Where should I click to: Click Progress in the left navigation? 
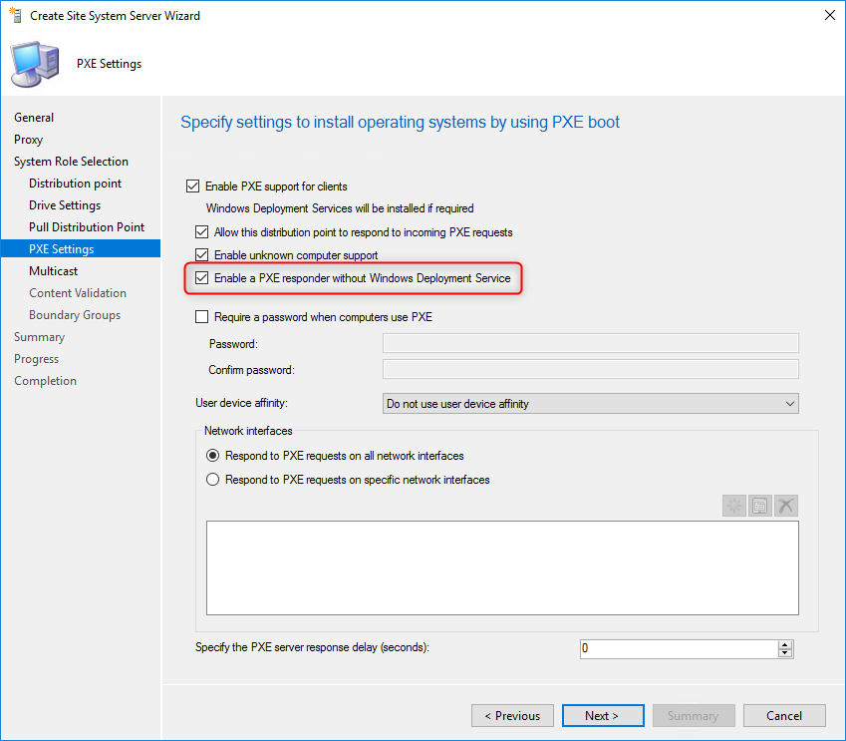tap(36, 359)
